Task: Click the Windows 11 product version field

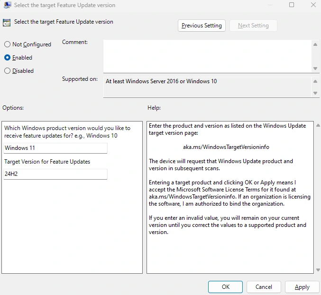Action: [x=55, y=148]
